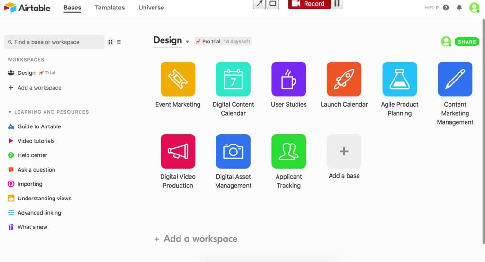Collapse the Learning and Resources section

[10, 112]
